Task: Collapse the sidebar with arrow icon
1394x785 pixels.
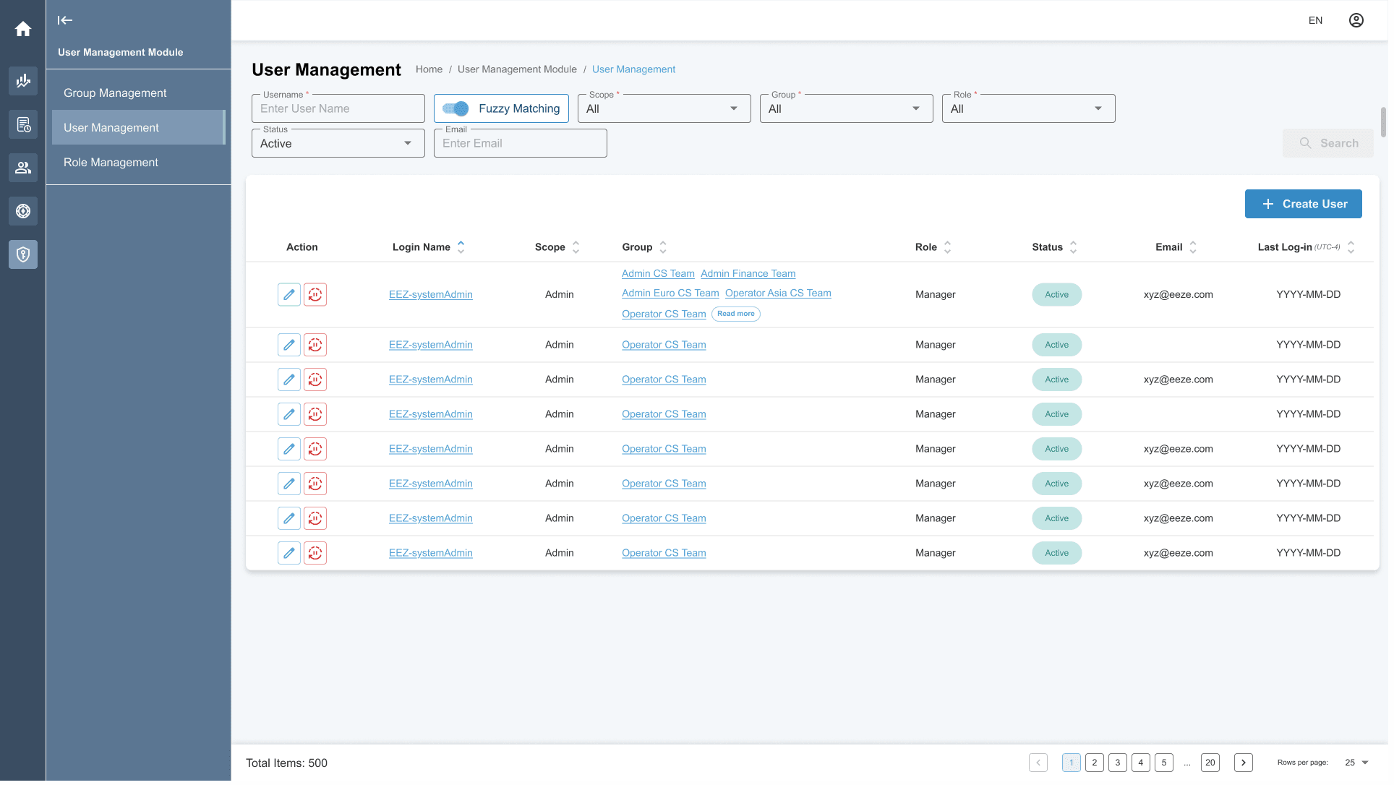Action: [x=65, y=20]
